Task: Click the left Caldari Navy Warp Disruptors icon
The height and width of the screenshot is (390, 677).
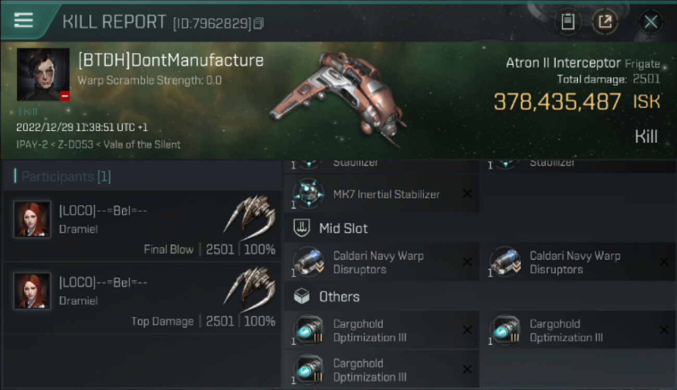Action: pos(309,262)
